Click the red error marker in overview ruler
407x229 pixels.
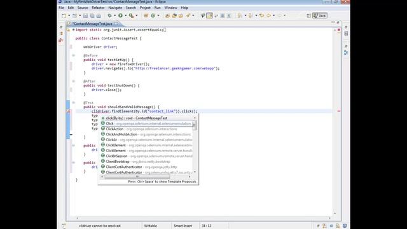click(x=339, y=111)
